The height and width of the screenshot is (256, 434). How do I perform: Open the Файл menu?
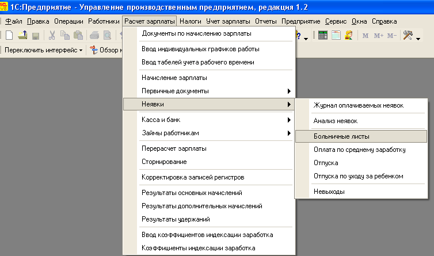pos(14,21)
